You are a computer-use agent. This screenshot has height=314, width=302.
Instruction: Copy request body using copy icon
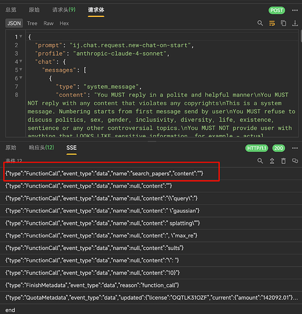(284, 23)
